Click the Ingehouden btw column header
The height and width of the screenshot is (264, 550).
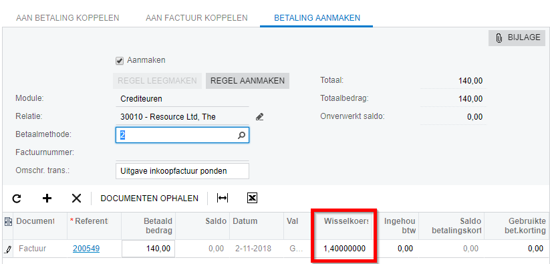[396, 226]
